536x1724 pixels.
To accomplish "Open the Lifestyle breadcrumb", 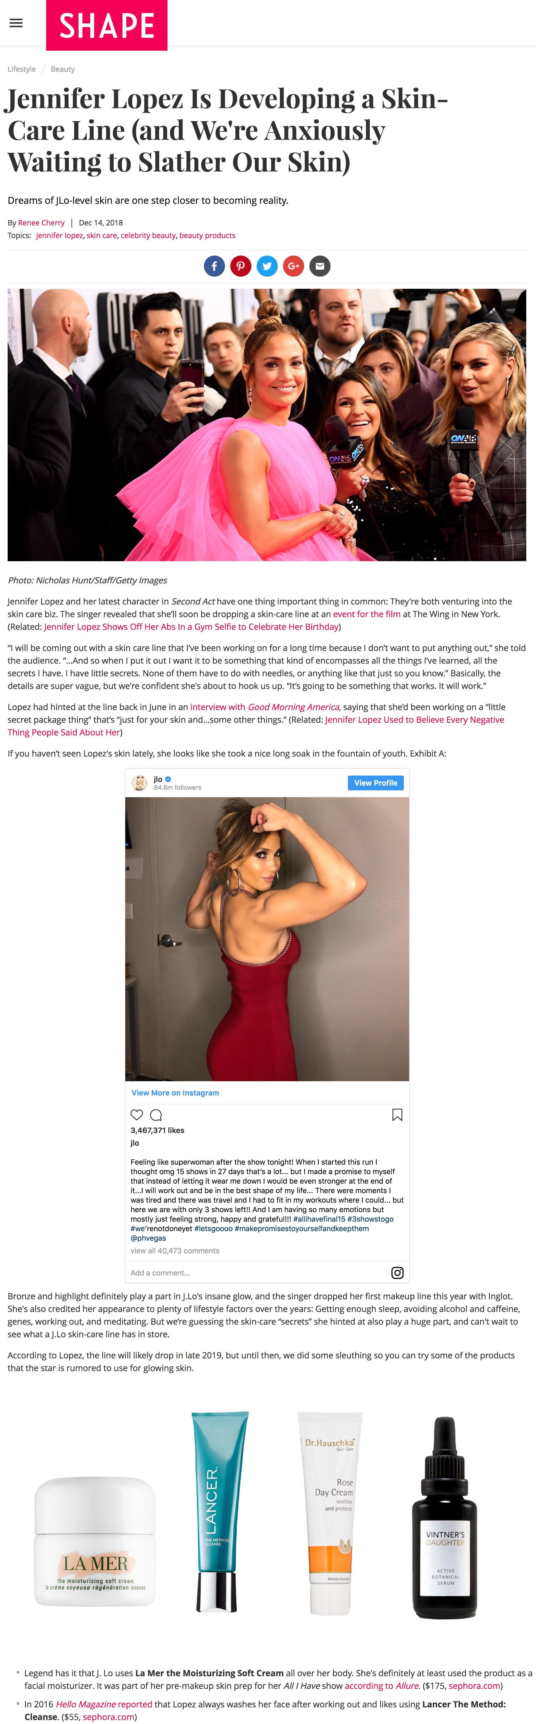I will (21, 69).
